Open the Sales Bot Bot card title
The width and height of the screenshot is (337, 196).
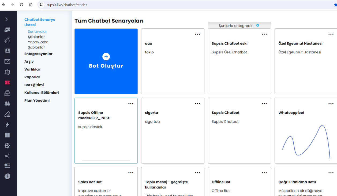pos(90,182)
